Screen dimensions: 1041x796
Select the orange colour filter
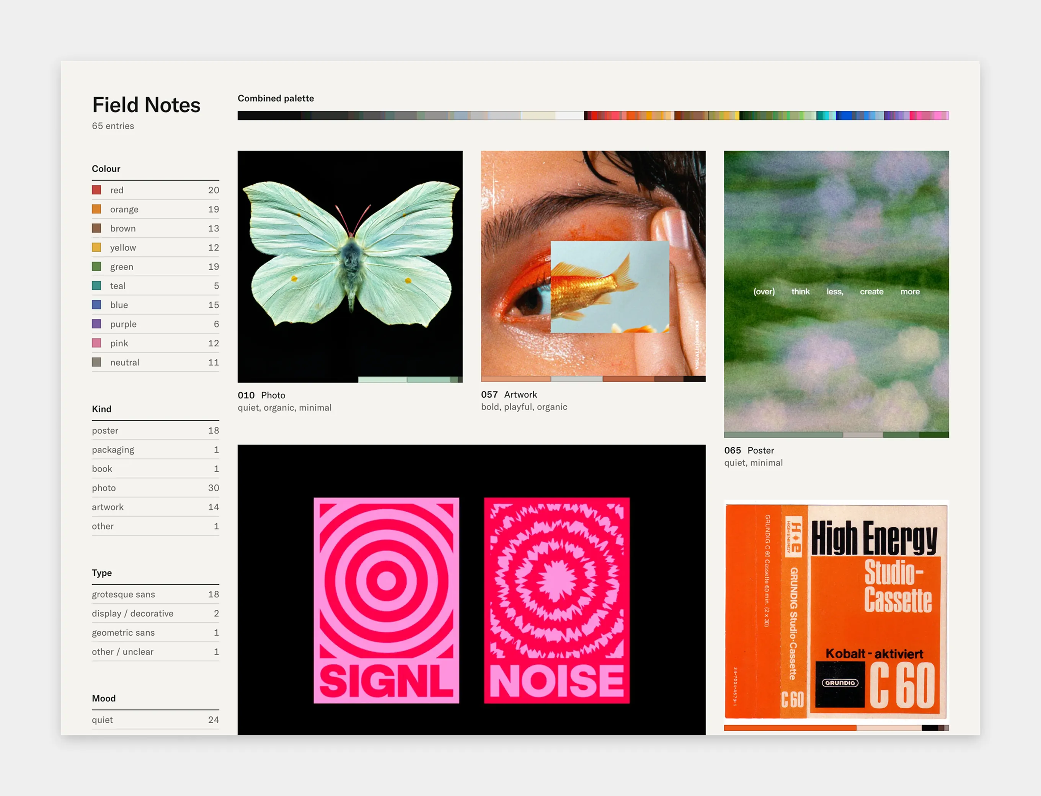155,209
